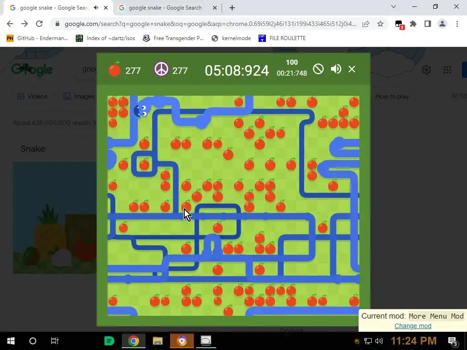Click the game timer 05:08:924

pyautogui.click(x=237, y=71)
